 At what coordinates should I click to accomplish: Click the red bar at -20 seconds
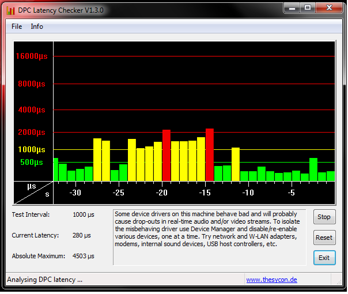(167, 155)
